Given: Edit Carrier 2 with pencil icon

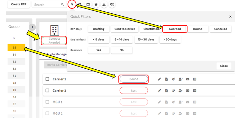Looking at the screenshot, I should tap(159, 91).
